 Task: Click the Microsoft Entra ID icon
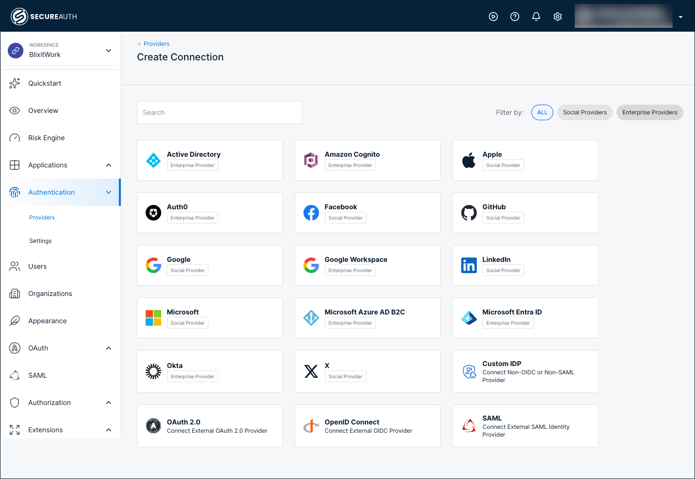click(469, 318)
